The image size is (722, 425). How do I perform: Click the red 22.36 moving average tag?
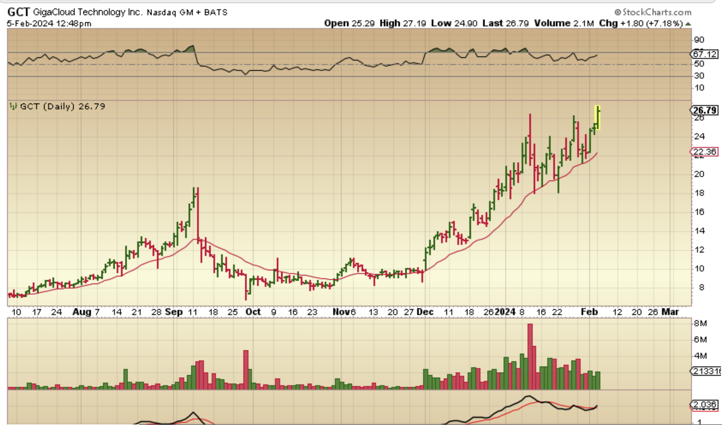pyautogui.click(x=704, y=152)
